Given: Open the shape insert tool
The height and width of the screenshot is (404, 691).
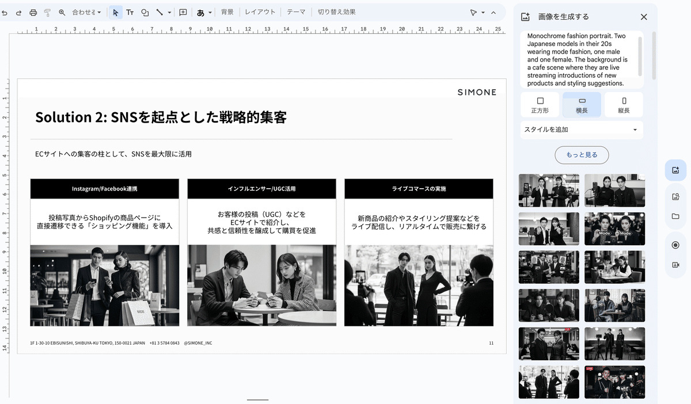Looking at the screenshot, I should [x=145, y=12].
